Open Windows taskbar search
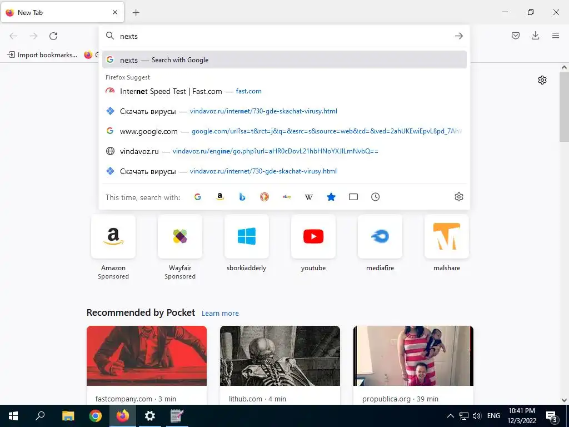569x427 pixels. [x=40, y=416]
